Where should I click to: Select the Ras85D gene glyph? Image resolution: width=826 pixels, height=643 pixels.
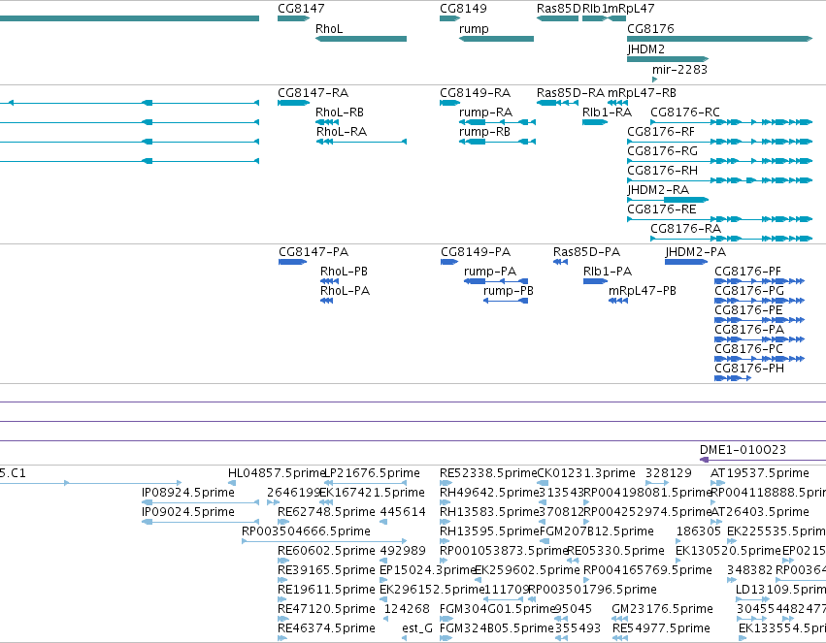coord(557,18)
